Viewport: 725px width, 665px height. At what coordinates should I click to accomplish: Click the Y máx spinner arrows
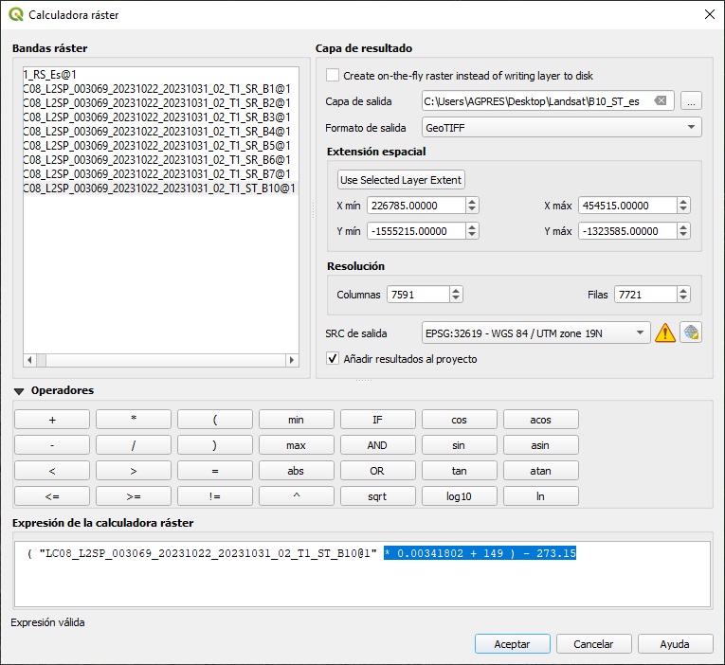coord(683,230)
